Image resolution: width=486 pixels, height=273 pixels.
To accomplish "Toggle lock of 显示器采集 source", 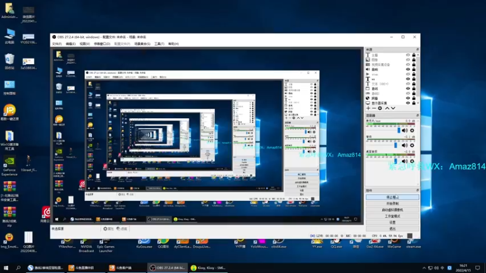I will (x=414, y=103).
